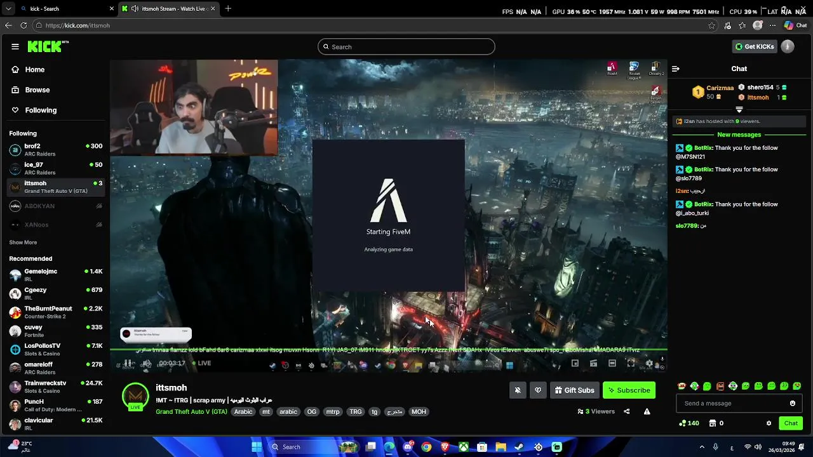Pause the live stream
813x457 pixels.
coord(128,363)
